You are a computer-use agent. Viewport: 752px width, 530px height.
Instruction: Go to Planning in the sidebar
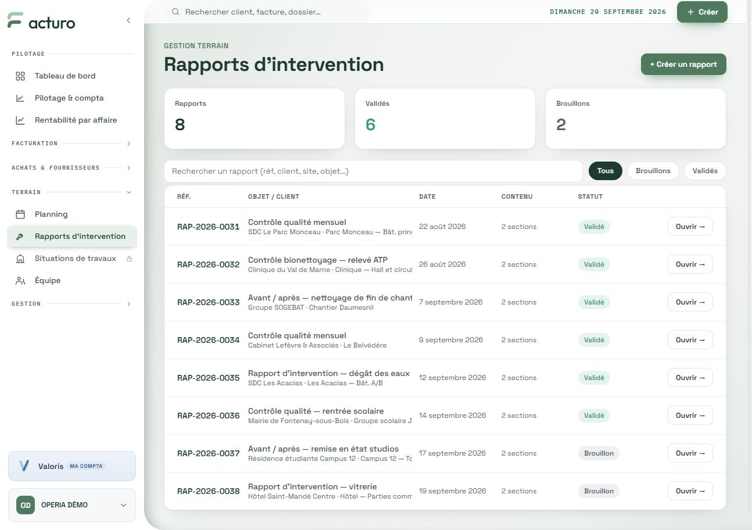72,214
